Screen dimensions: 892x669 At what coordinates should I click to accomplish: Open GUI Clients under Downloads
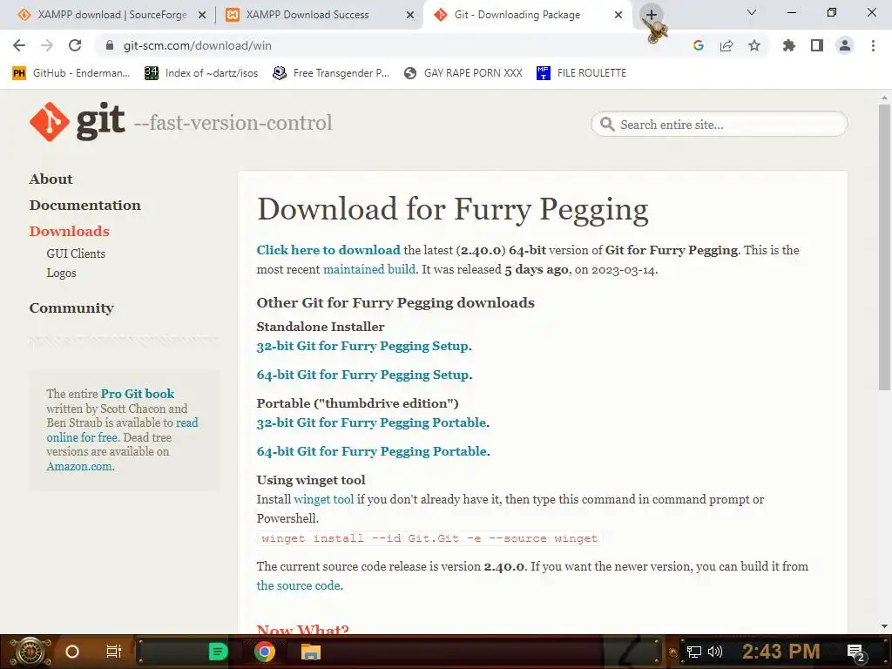point(76,253)
